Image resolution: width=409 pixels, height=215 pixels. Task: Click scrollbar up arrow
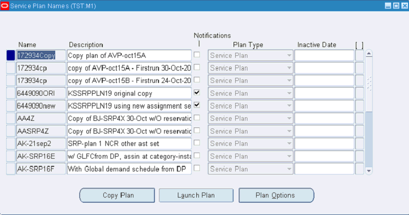pos(369,54)
